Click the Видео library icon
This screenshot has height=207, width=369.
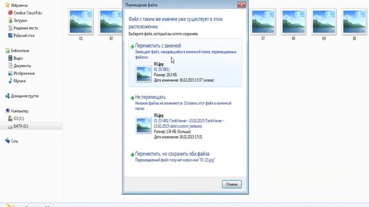click(x=10, y=58)
